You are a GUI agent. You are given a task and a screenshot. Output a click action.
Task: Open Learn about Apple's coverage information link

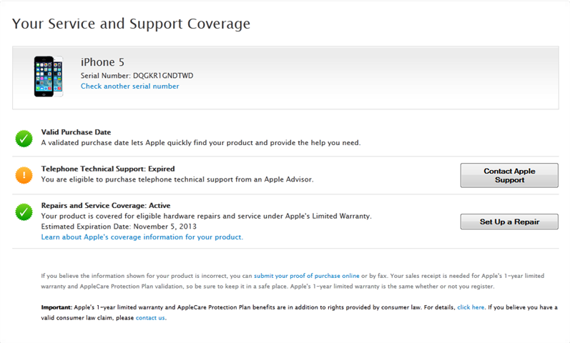pyautogui.click(x=142, y=237)
